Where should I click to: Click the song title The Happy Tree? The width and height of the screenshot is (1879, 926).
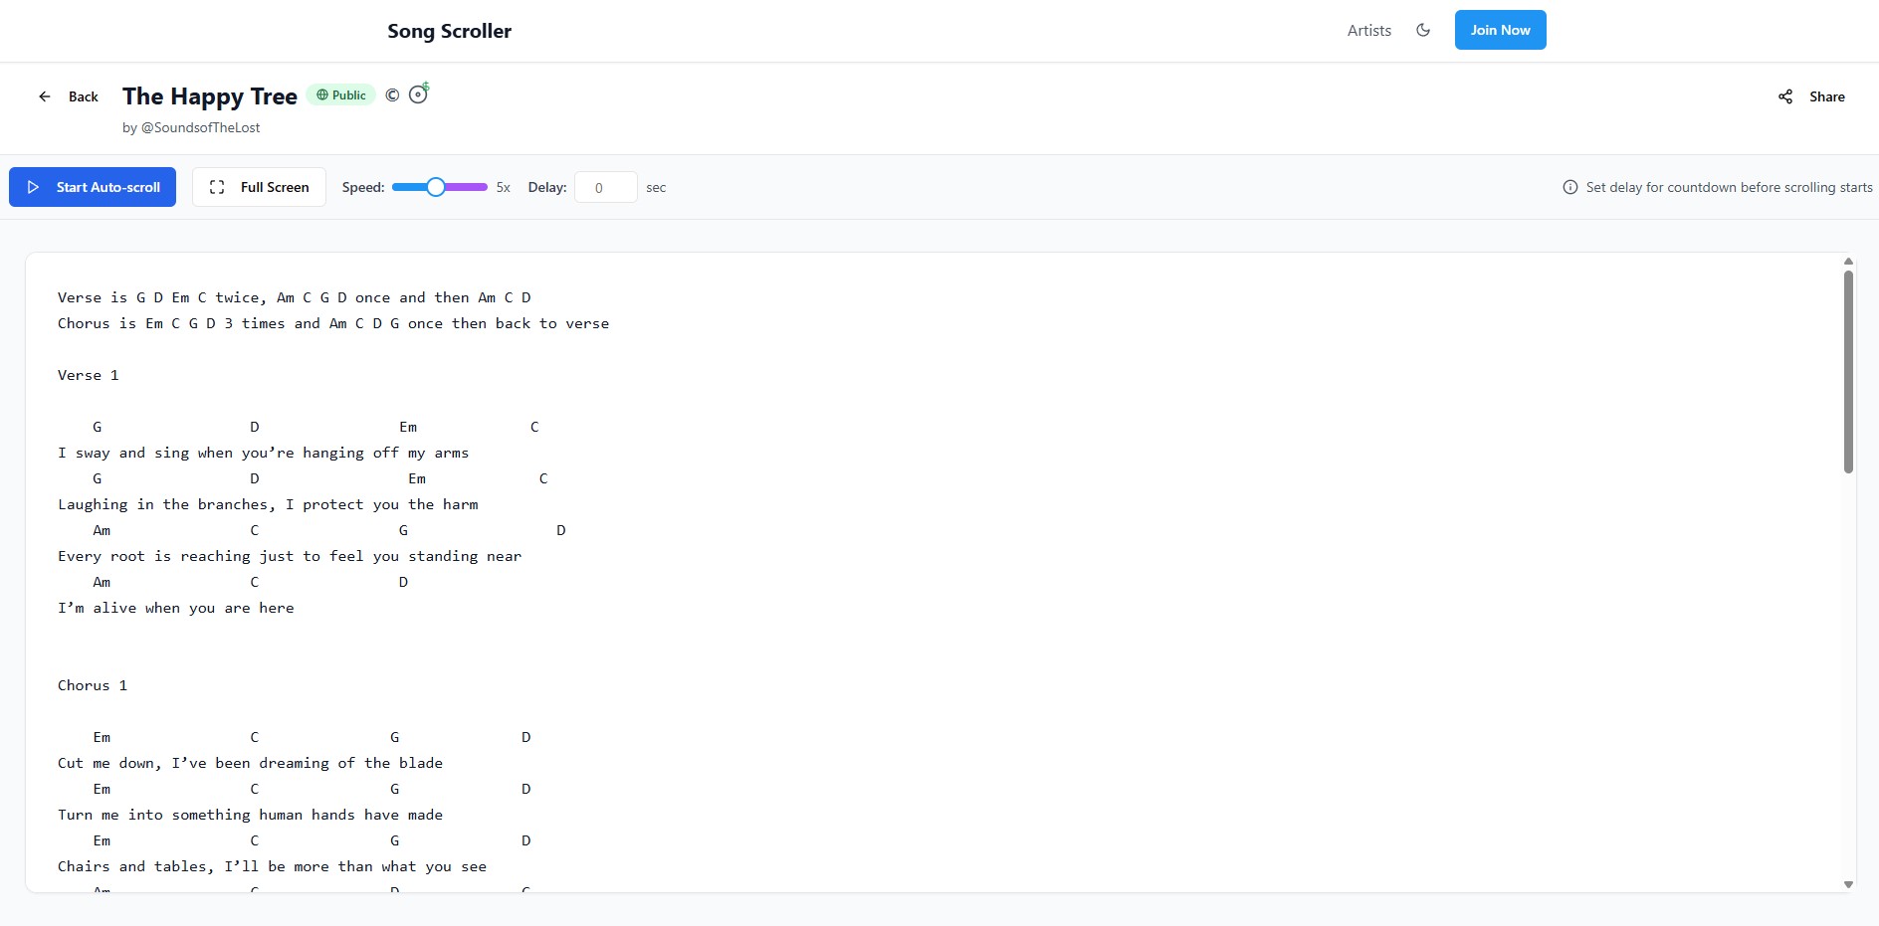210,96
